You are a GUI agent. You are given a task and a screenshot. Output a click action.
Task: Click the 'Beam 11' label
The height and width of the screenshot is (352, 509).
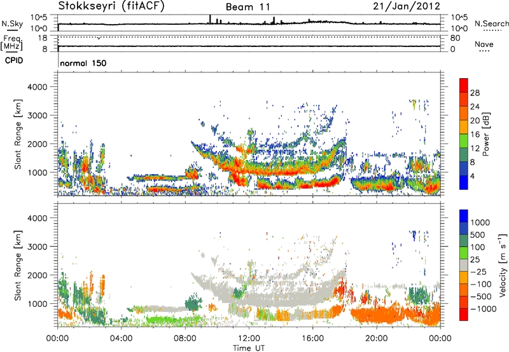click(x=248, y=7)
